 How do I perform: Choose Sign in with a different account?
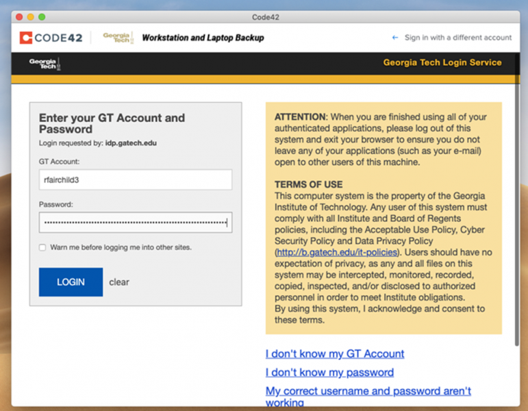click(457, 38)
